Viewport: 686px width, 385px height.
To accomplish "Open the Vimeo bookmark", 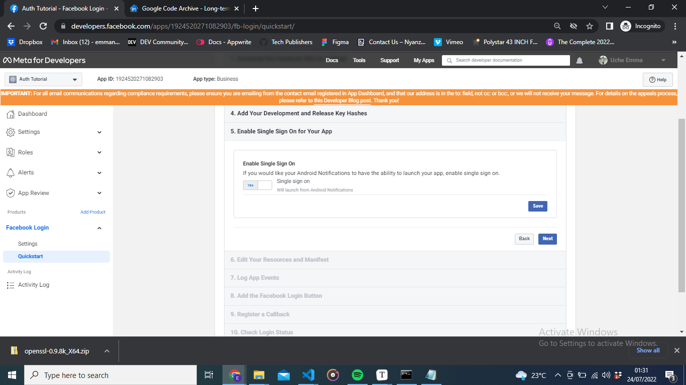I will (448, 42).
